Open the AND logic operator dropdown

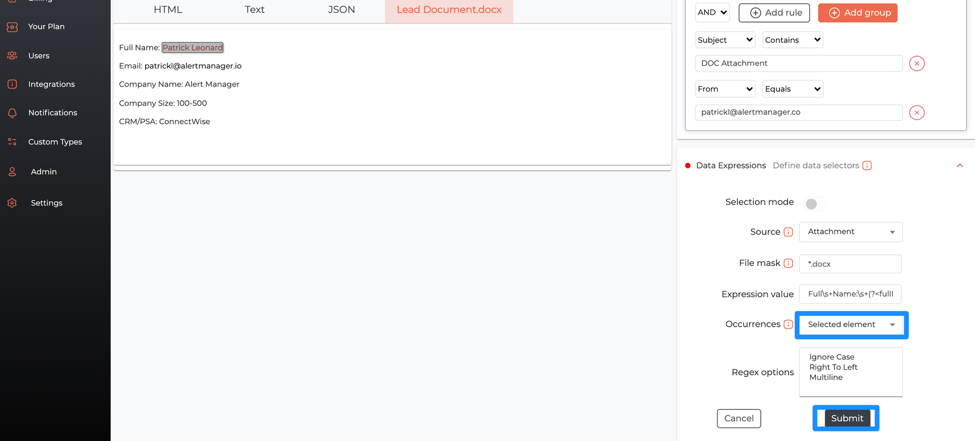[713, 12]
